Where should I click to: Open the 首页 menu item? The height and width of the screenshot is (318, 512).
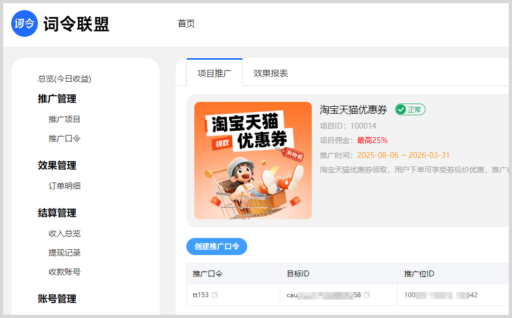pos(186,23)
